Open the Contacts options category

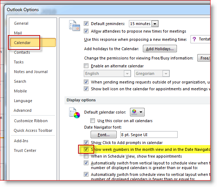click(x=22, y=52)
